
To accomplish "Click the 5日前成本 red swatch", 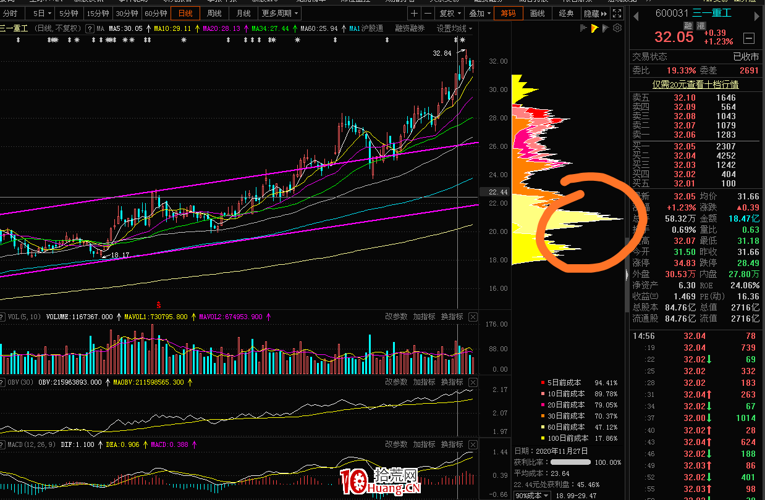I will (x=543, y=383).
